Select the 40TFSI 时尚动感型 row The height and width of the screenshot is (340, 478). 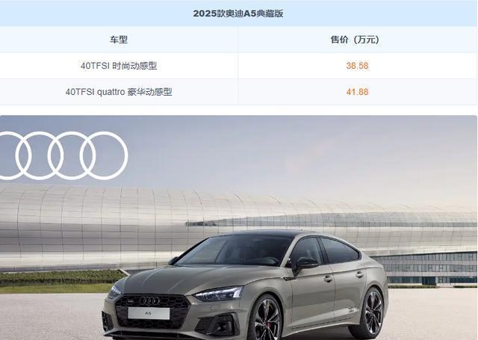[x=239, y=66]
